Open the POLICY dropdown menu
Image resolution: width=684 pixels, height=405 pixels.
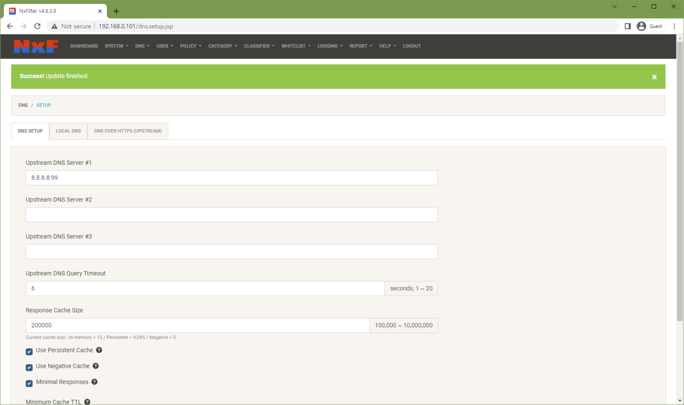click(190, 46)
